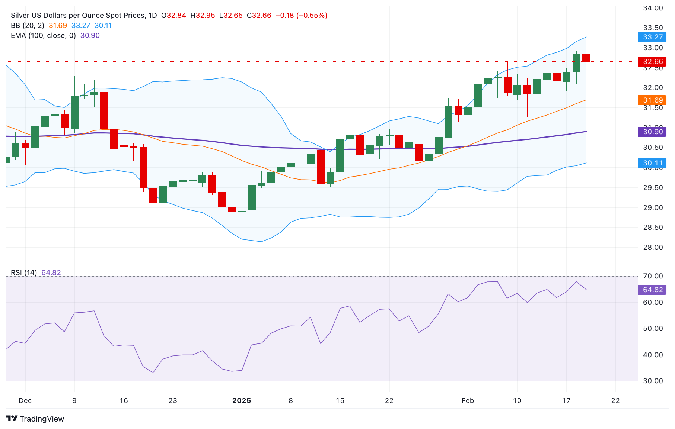This screenshot has width=675, height=429.
Task: Click the 1D timeframe text in title
Action: [x=153, y=15]
